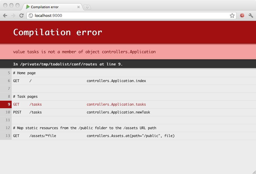The image size is (256, 174).
Task: Click the controllers.Application.index route text
Action: [x=116, y=81]
